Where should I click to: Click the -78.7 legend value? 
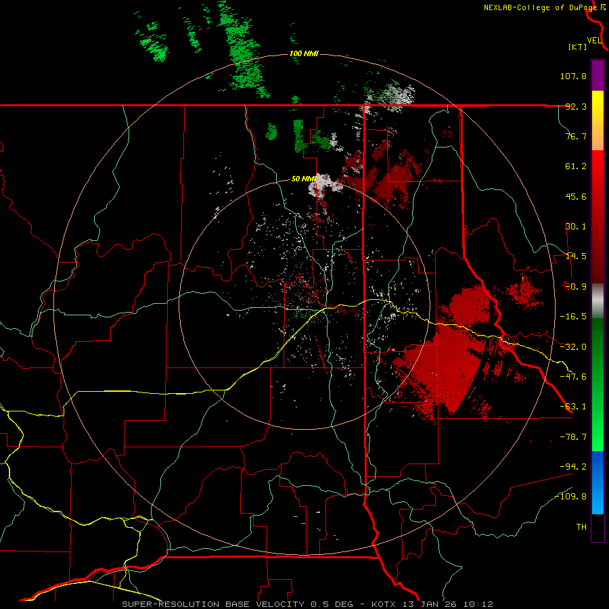[x=573, y=437]
